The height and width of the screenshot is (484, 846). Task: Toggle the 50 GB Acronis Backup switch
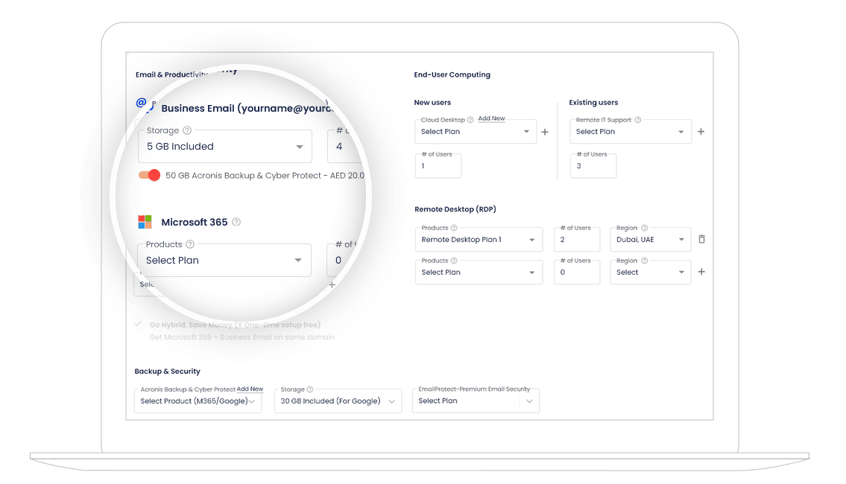pyautogui.click(x=149, y=175)
